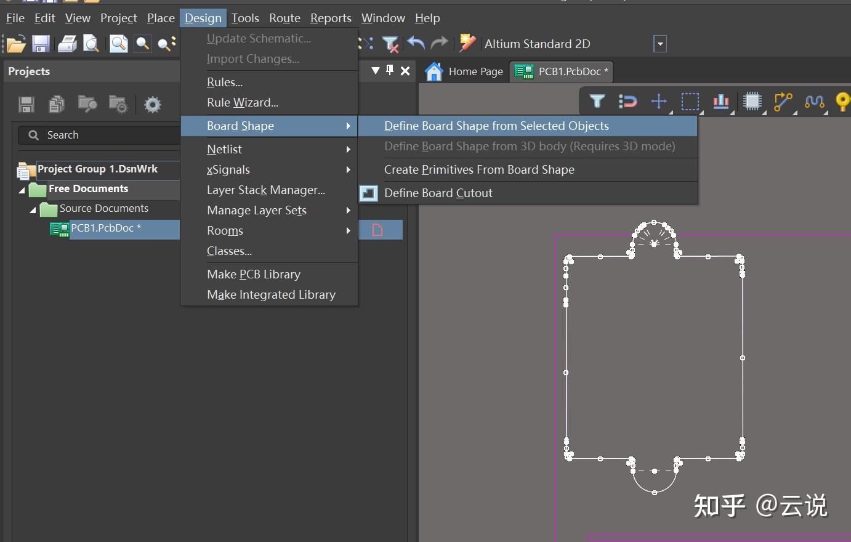Click the Save floppy disk toolbar icon
This screenshot has width=851, height=542.
[41, 44]
